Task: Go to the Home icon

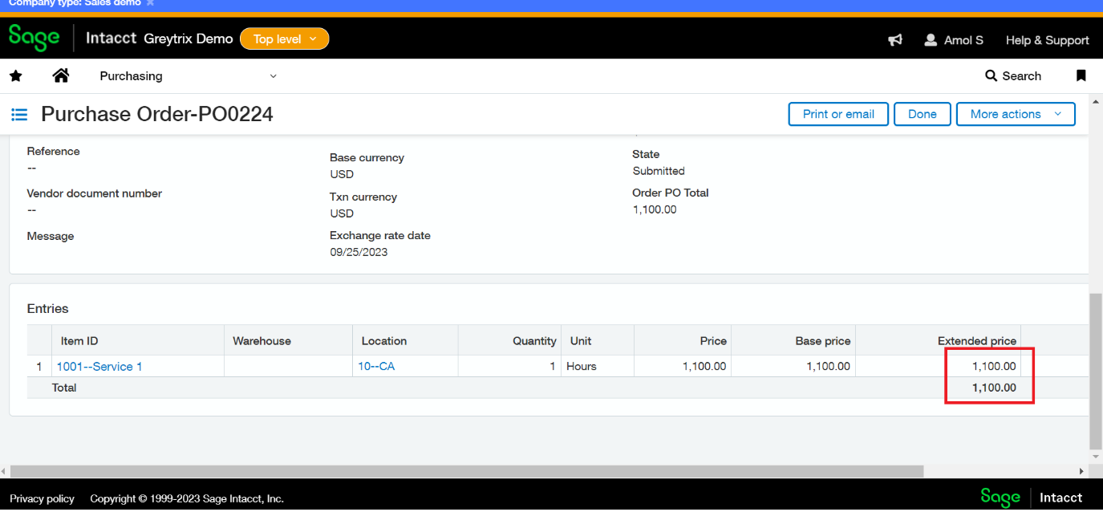Action: [61, 75]
